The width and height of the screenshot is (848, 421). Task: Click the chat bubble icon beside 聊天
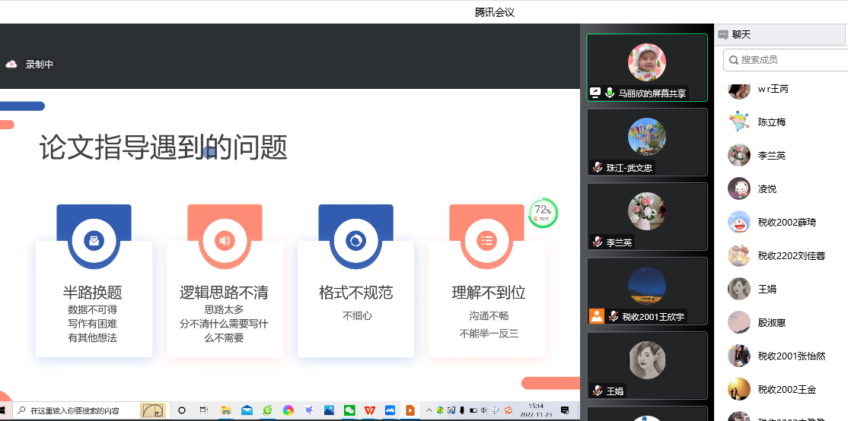pyautogui.click(x=723, y=35)
